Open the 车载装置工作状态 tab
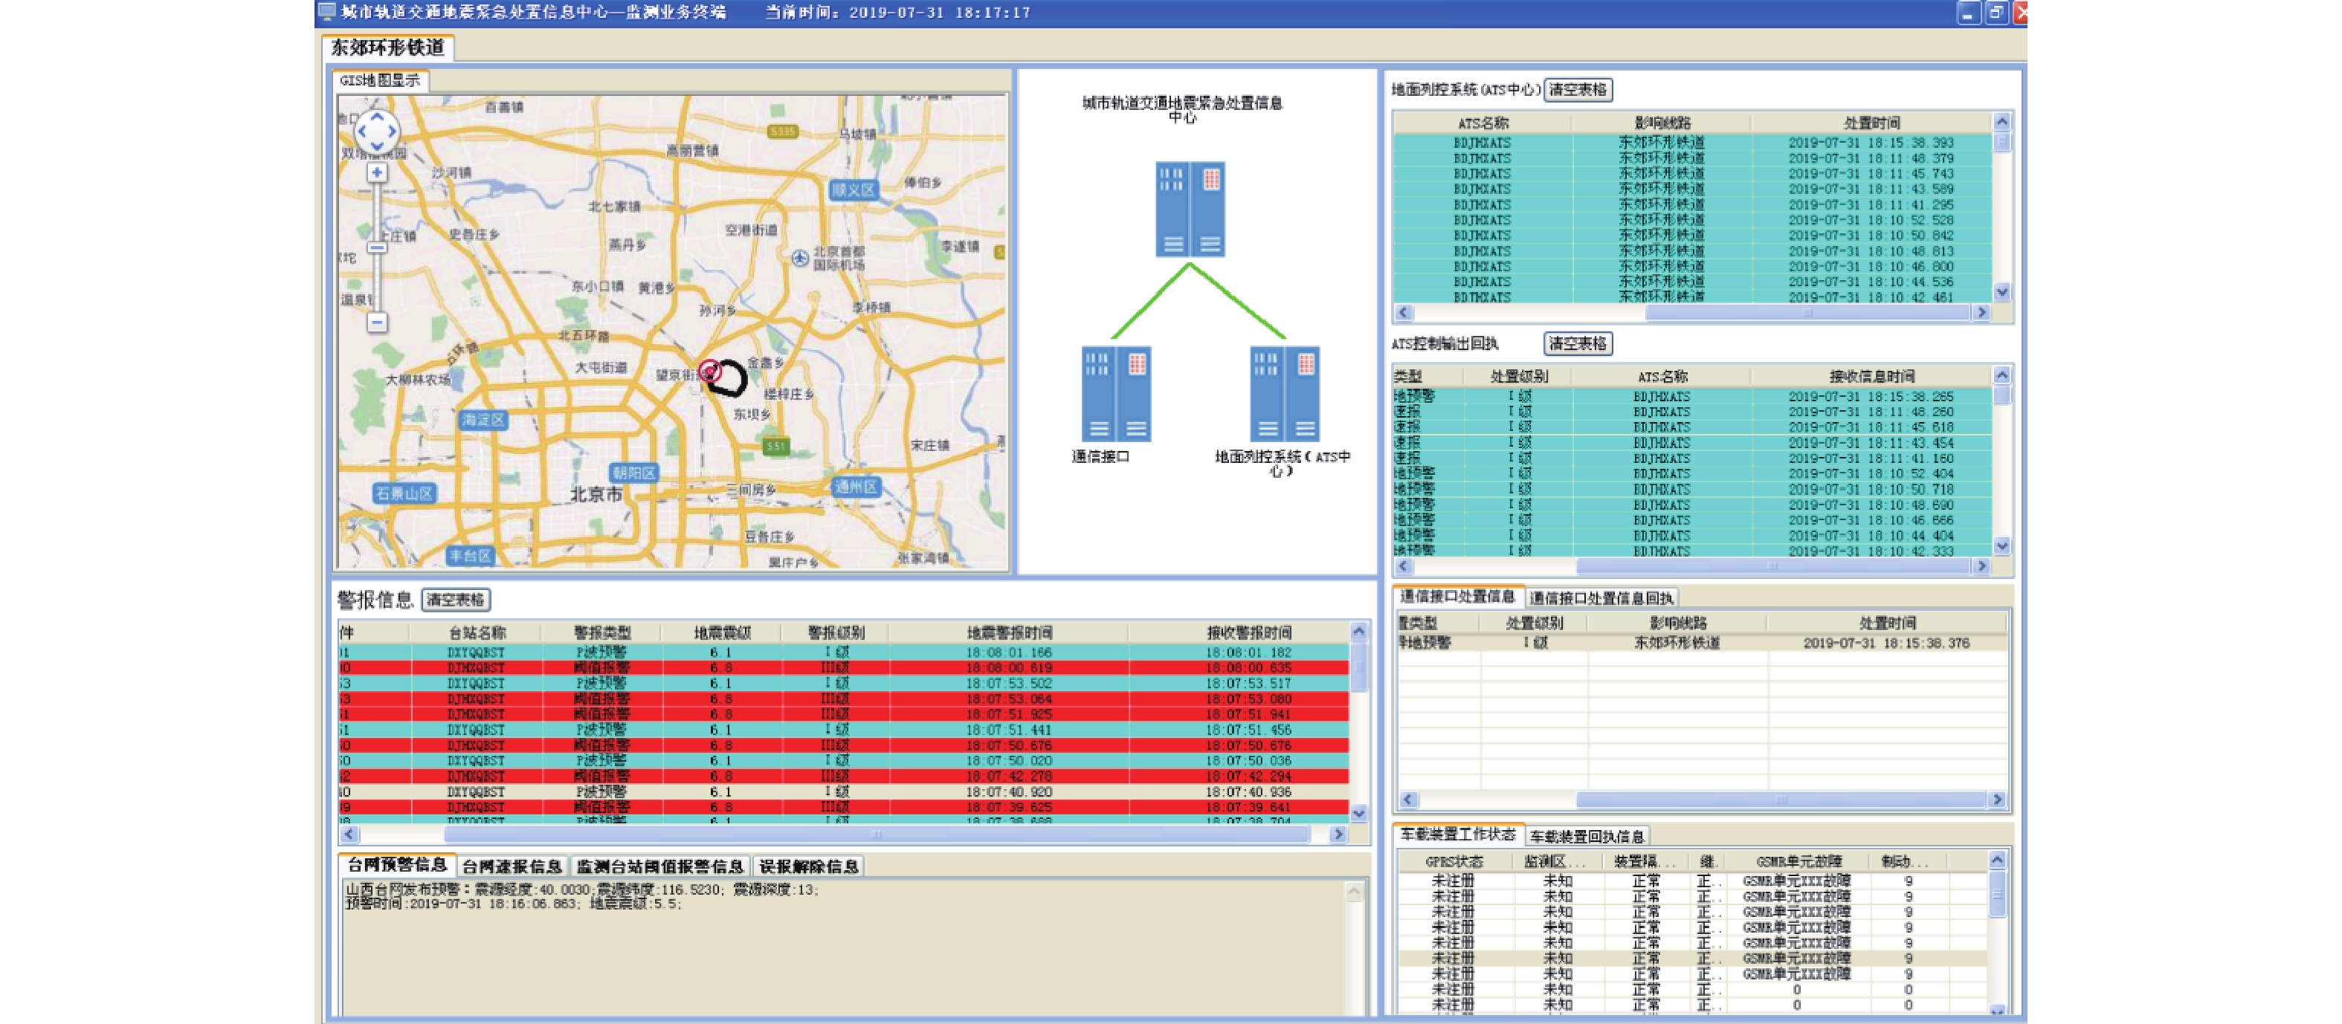Screen dimensions: 2342x1024 coord(1457,834)
